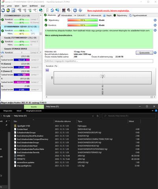Image resolution: width=158 pixels, height=189 pixels.
Task: Click the C: free space bar 58.5 GB
Action: 22,60
